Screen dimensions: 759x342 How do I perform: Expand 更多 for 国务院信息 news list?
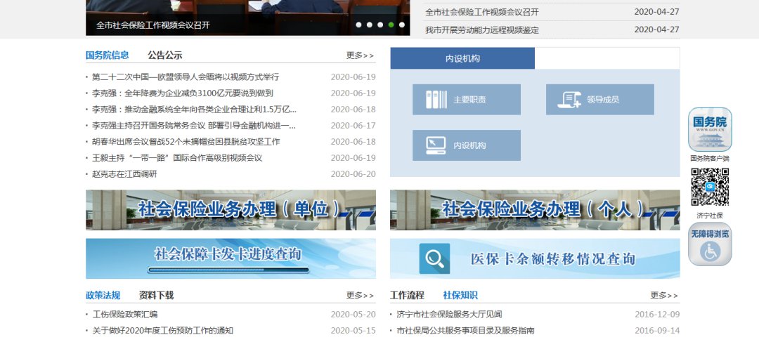point(360,55)
